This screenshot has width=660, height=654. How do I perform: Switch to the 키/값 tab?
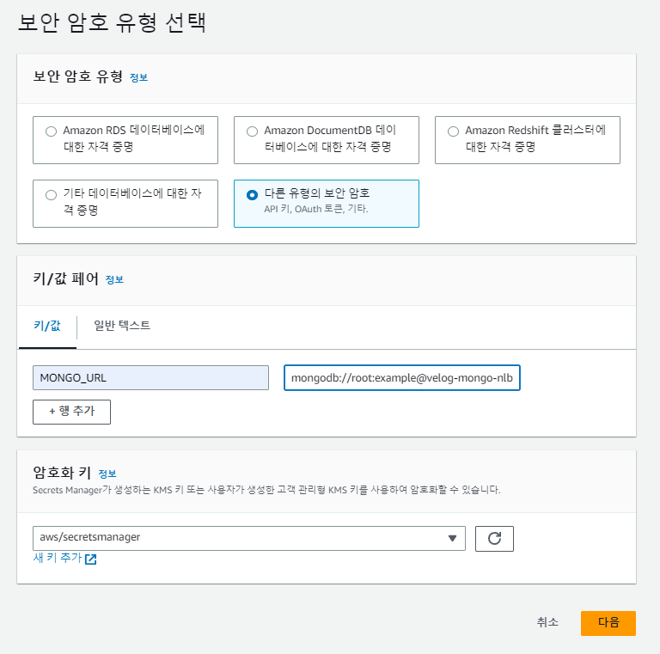(x=47, y=326)
